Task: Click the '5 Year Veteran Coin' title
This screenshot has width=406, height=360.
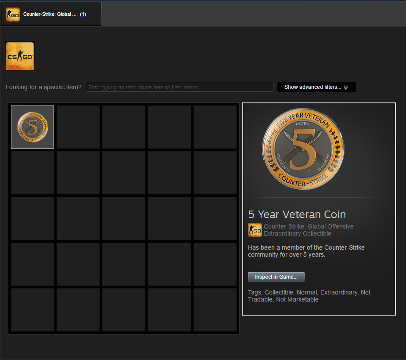Action: point(297,215)
